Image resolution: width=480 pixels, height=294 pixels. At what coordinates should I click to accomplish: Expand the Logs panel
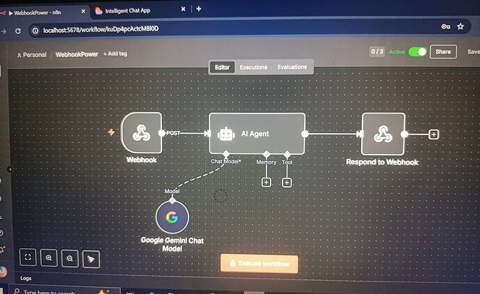coord(26,279)
